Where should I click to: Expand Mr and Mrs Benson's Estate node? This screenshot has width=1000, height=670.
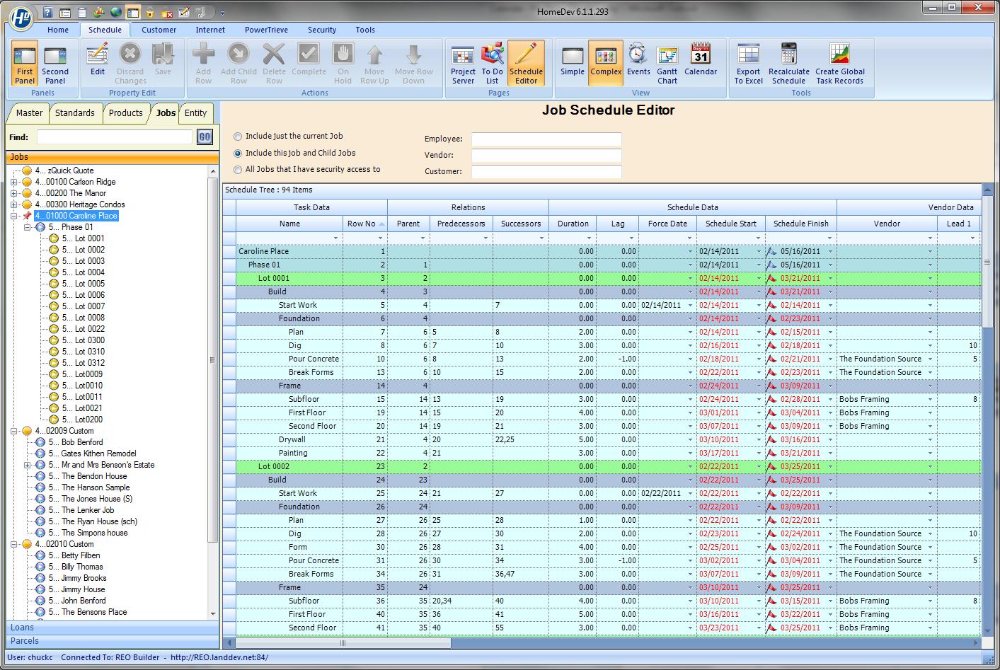coord(28,465)
